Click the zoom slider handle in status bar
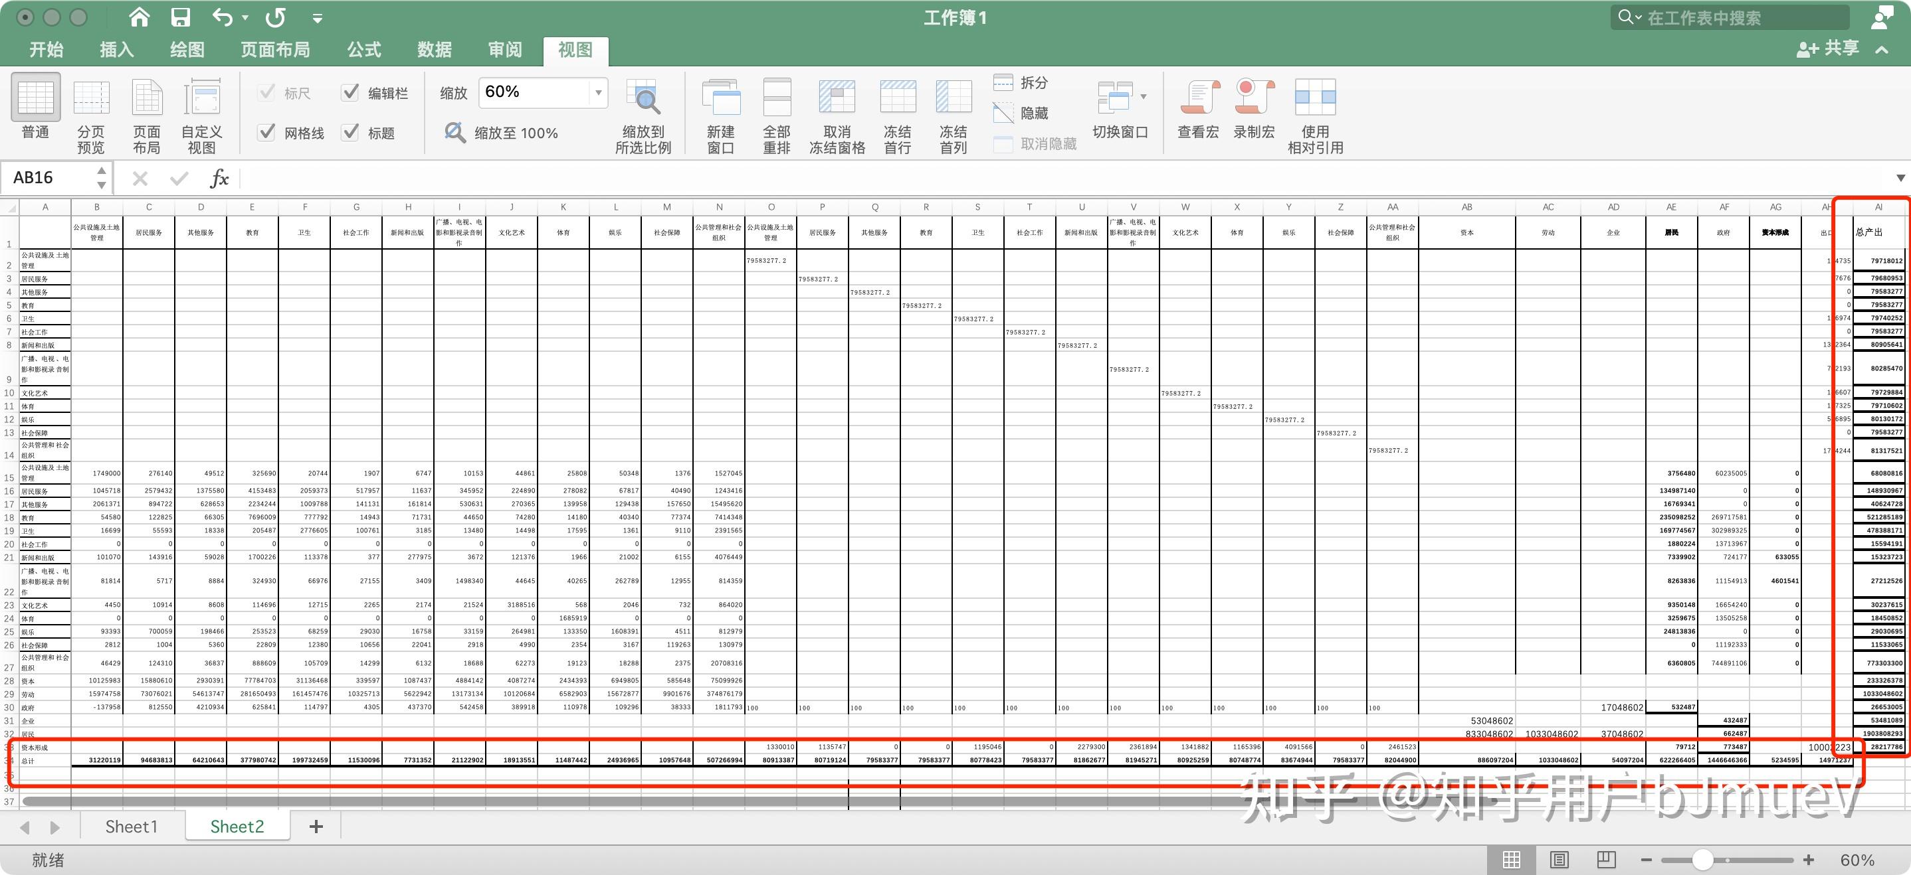1911x875 pixels. click(1702, 860)
